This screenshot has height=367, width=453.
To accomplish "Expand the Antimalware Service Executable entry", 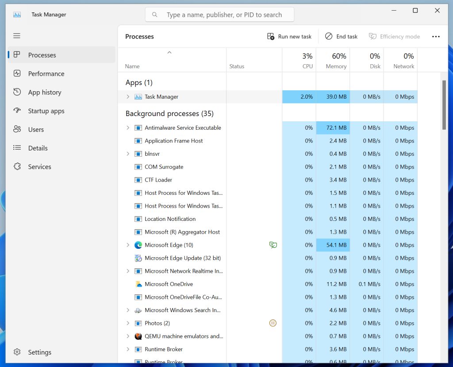I will 128,127.
